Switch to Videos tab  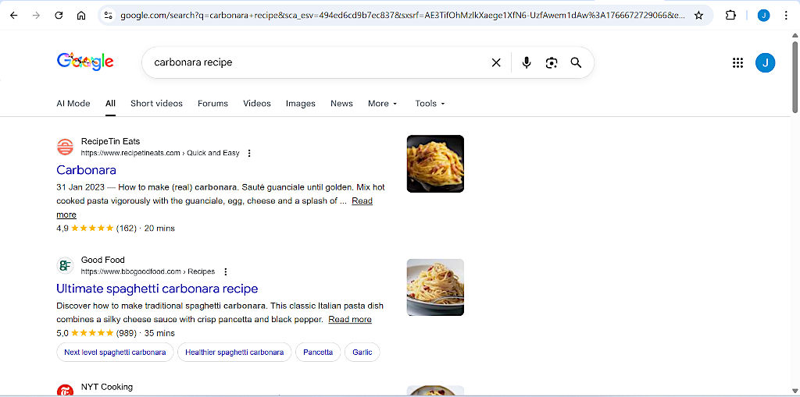(257, 104)
